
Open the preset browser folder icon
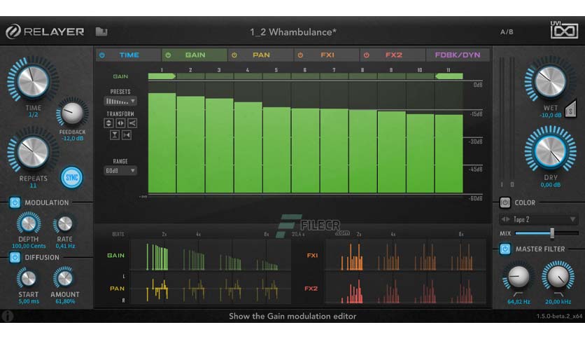pyautogui.click(x=101, y=32)
